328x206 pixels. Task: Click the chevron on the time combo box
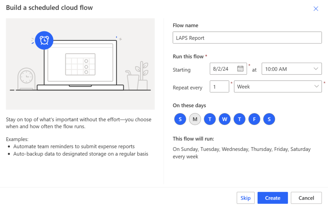click(316, 69)
